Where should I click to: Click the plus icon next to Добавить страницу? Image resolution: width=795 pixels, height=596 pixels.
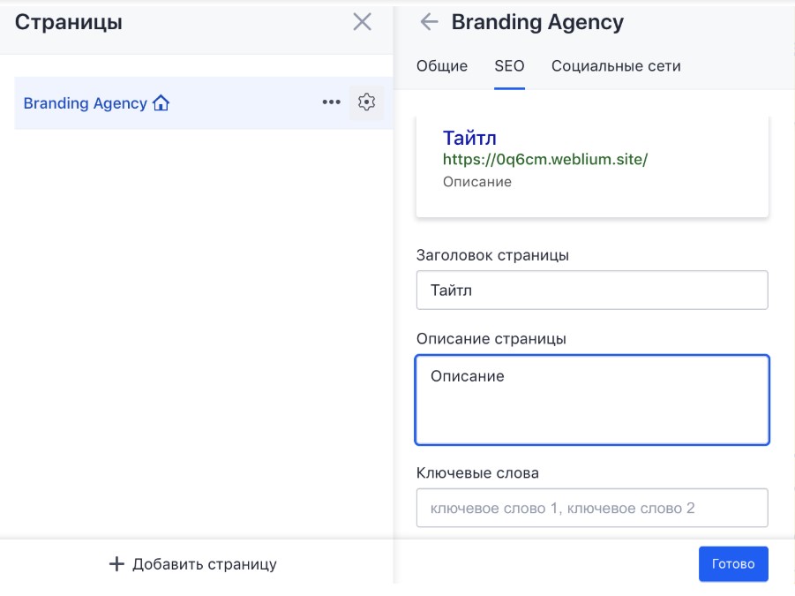(x=116, y=563)
